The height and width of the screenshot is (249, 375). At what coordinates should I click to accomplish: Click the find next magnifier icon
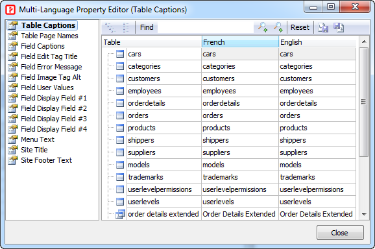click(278, 27)
